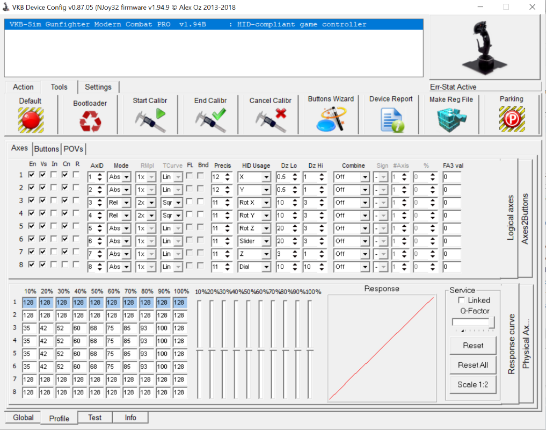
Task: Click the joystick device image
Action: [x=484, y=48]
